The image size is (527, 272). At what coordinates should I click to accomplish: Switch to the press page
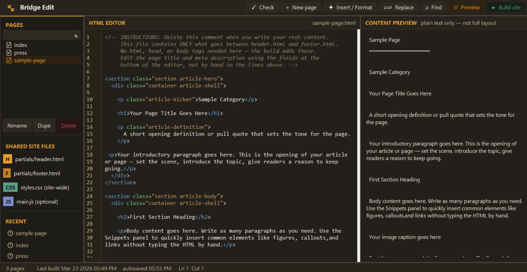click(20, 53)
